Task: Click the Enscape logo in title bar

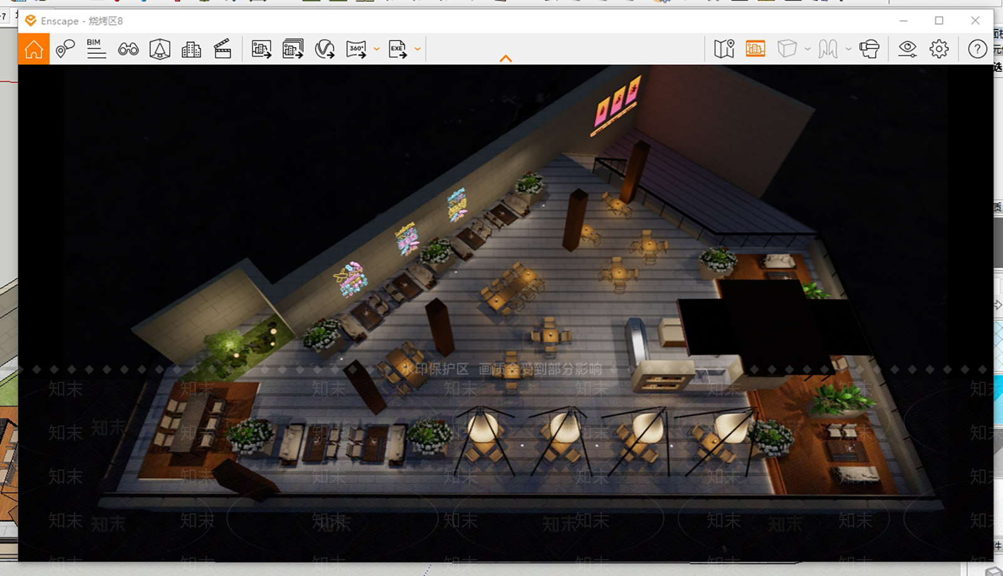Action: 30,21
